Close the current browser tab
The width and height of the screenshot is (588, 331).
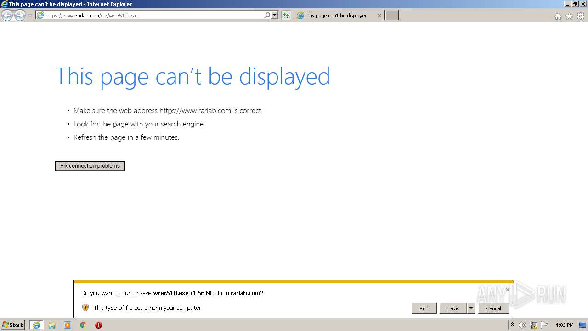point(379,15)
